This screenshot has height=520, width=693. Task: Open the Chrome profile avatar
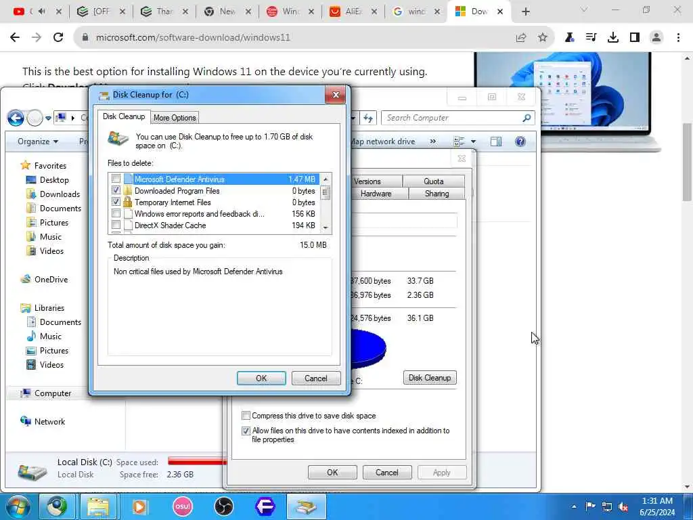click(656, 38)
